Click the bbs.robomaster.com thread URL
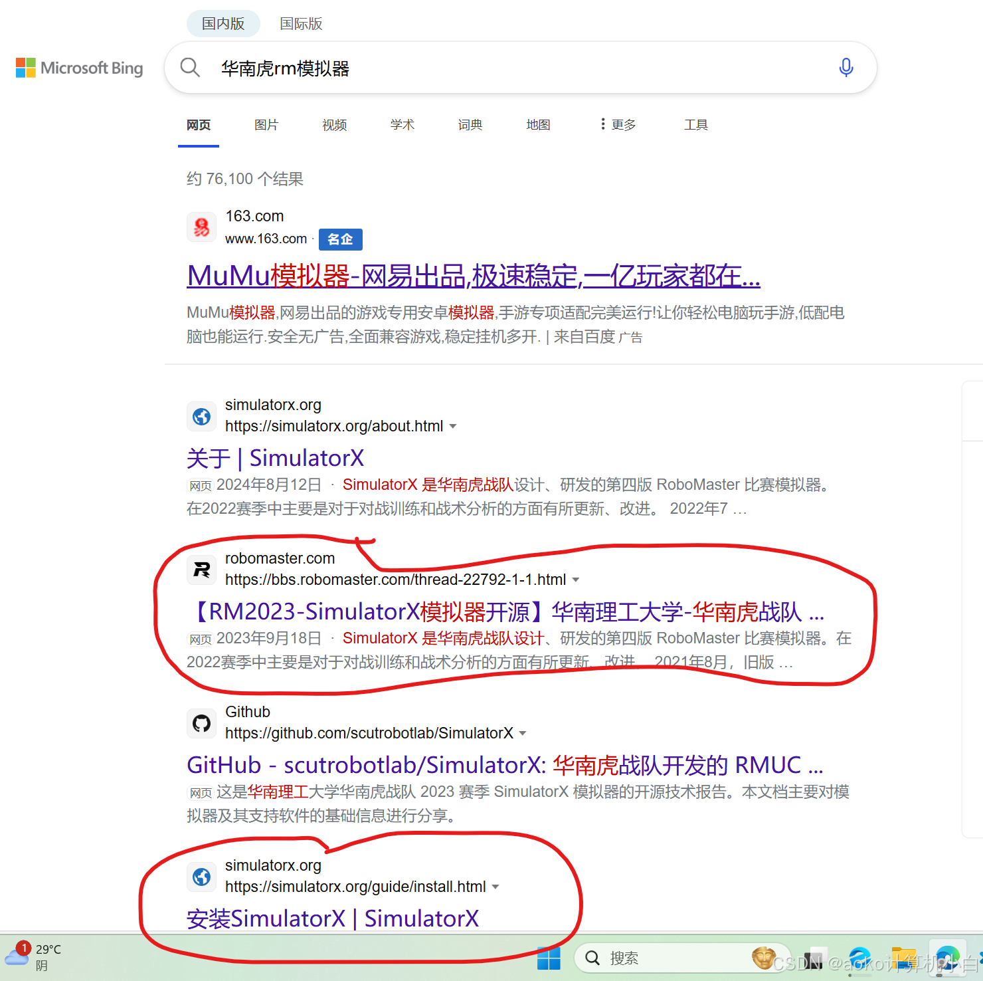 tap(396, 580)
